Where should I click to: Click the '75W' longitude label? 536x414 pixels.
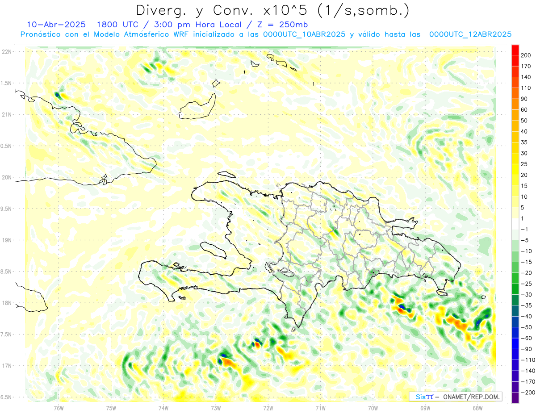(x=111, y=408)
